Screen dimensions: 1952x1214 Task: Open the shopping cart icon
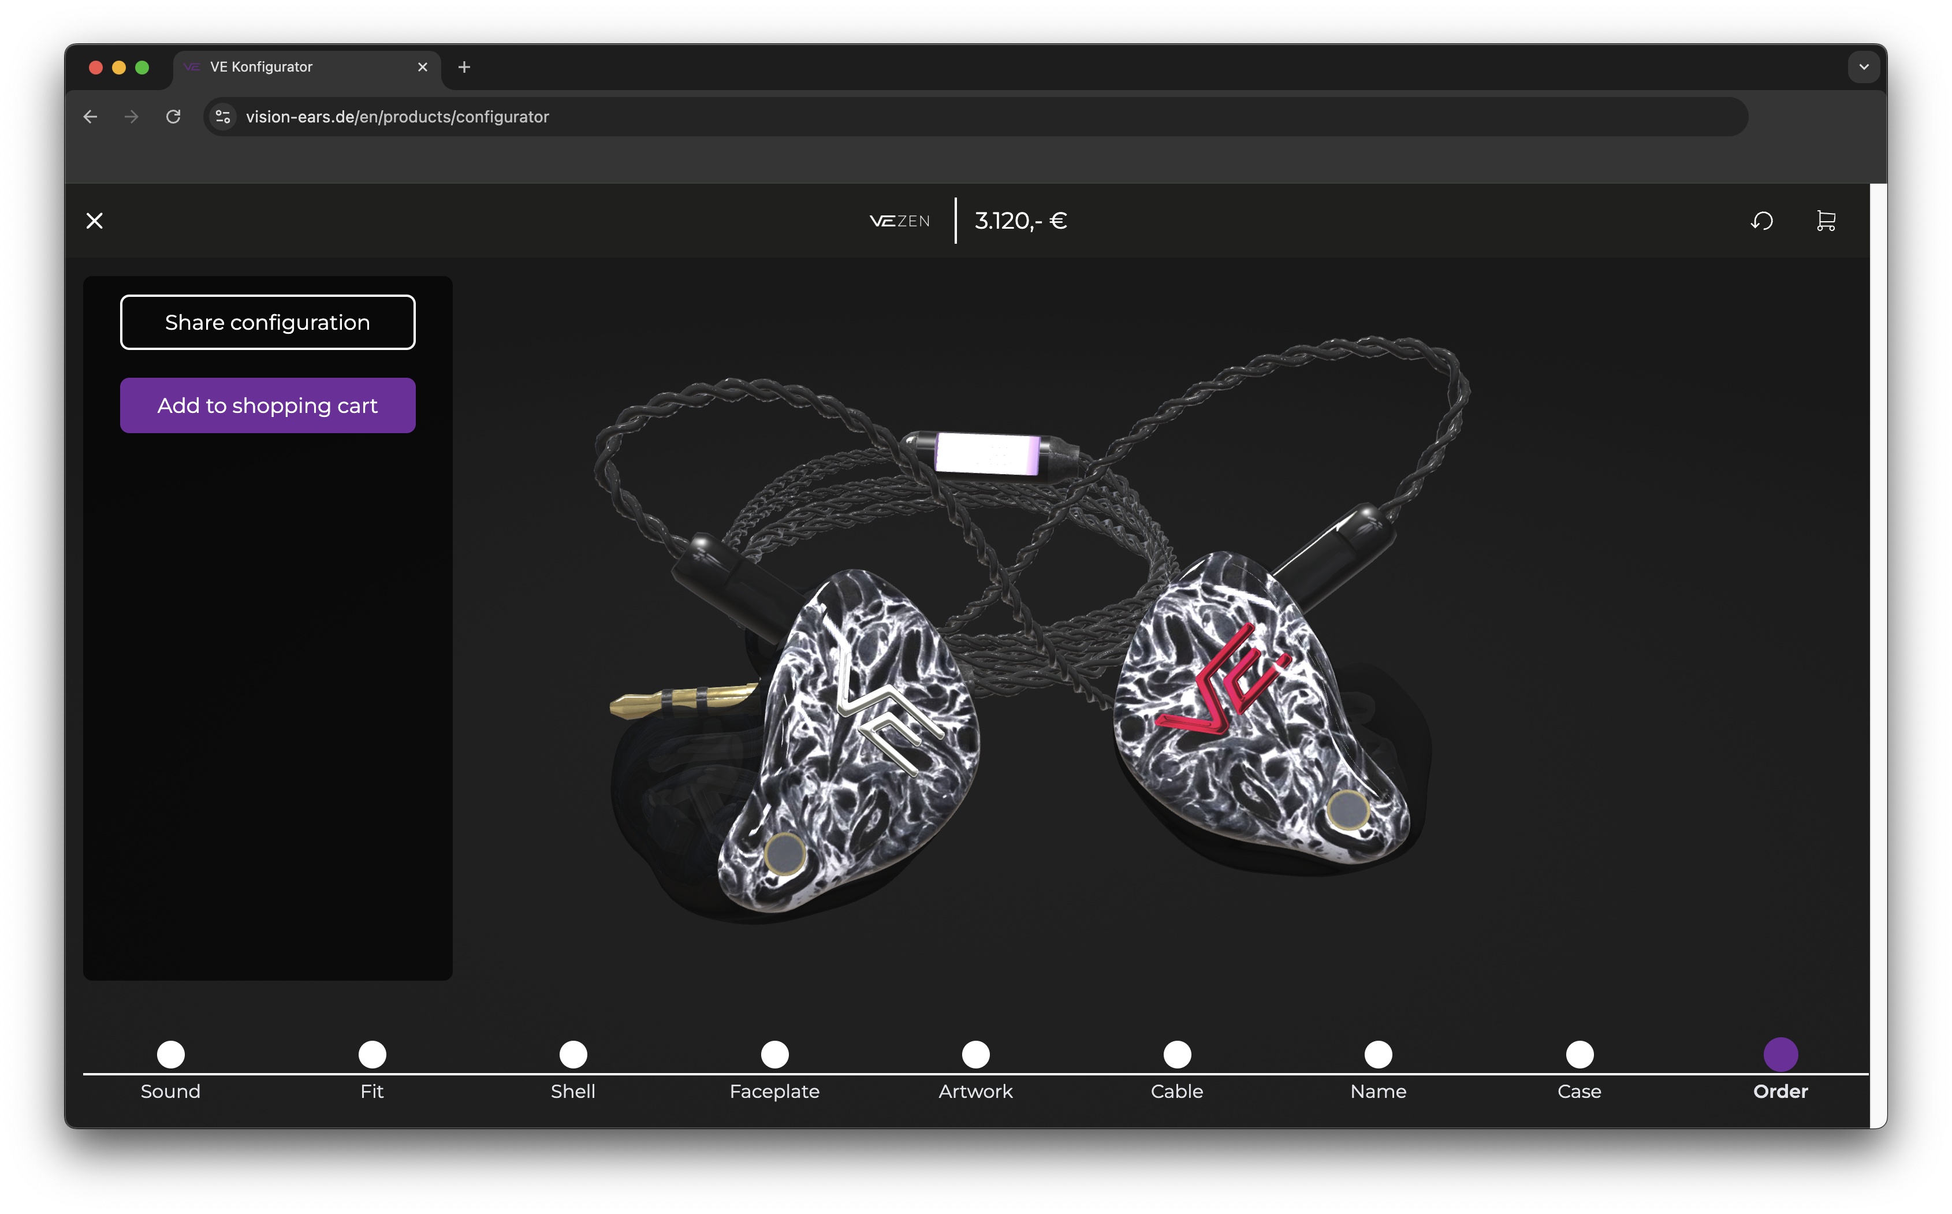click(1826, 221)
